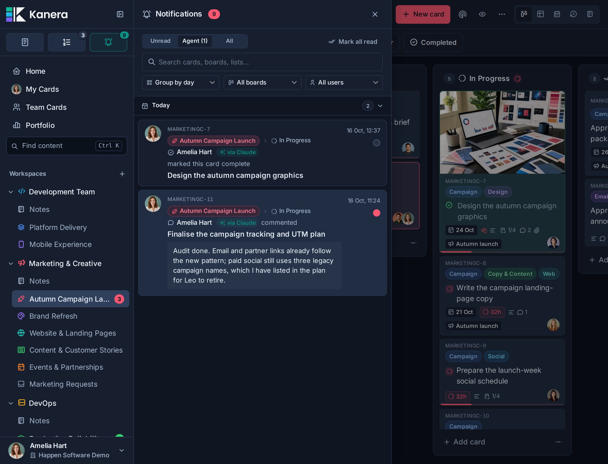Open the notes panel icon in top toolbar
The image size is (608, 464).
[x=590, y=14]
